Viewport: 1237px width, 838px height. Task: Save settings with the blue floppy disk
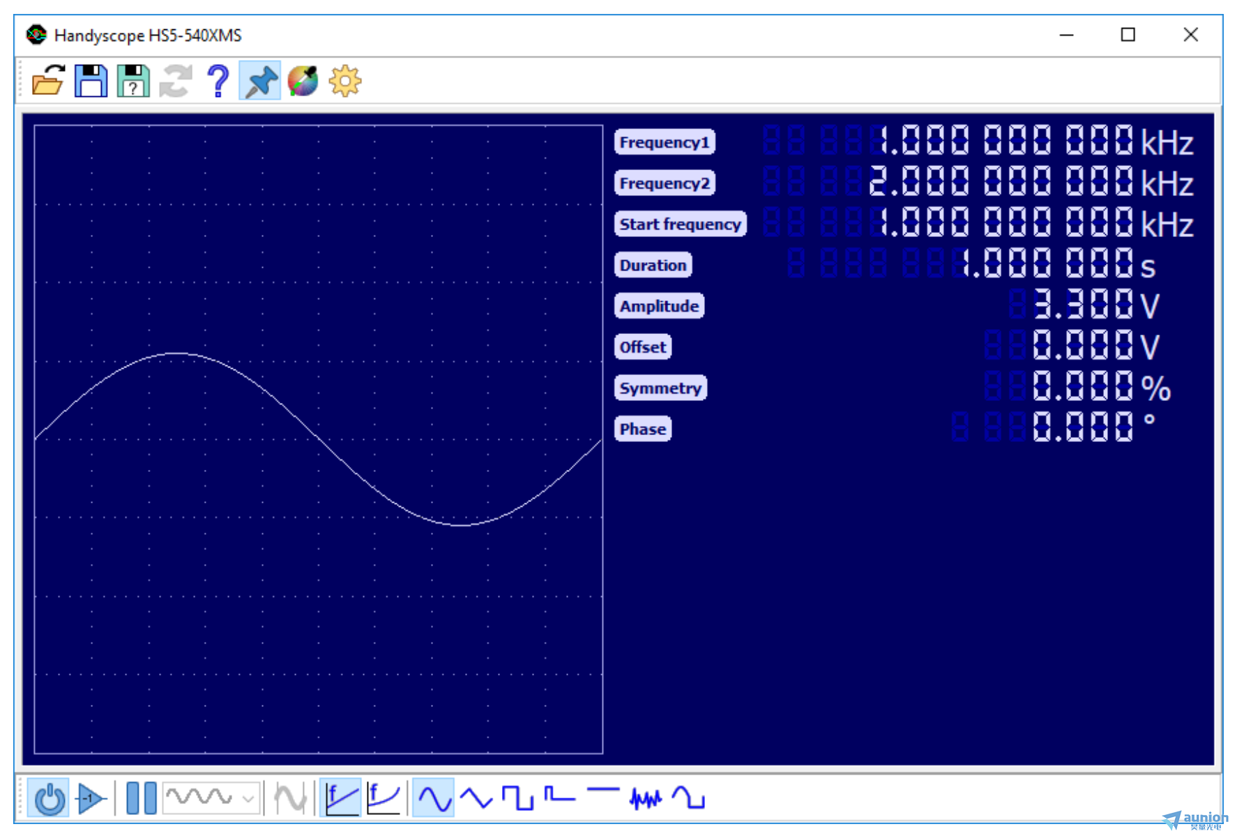[x=91, y=81]
